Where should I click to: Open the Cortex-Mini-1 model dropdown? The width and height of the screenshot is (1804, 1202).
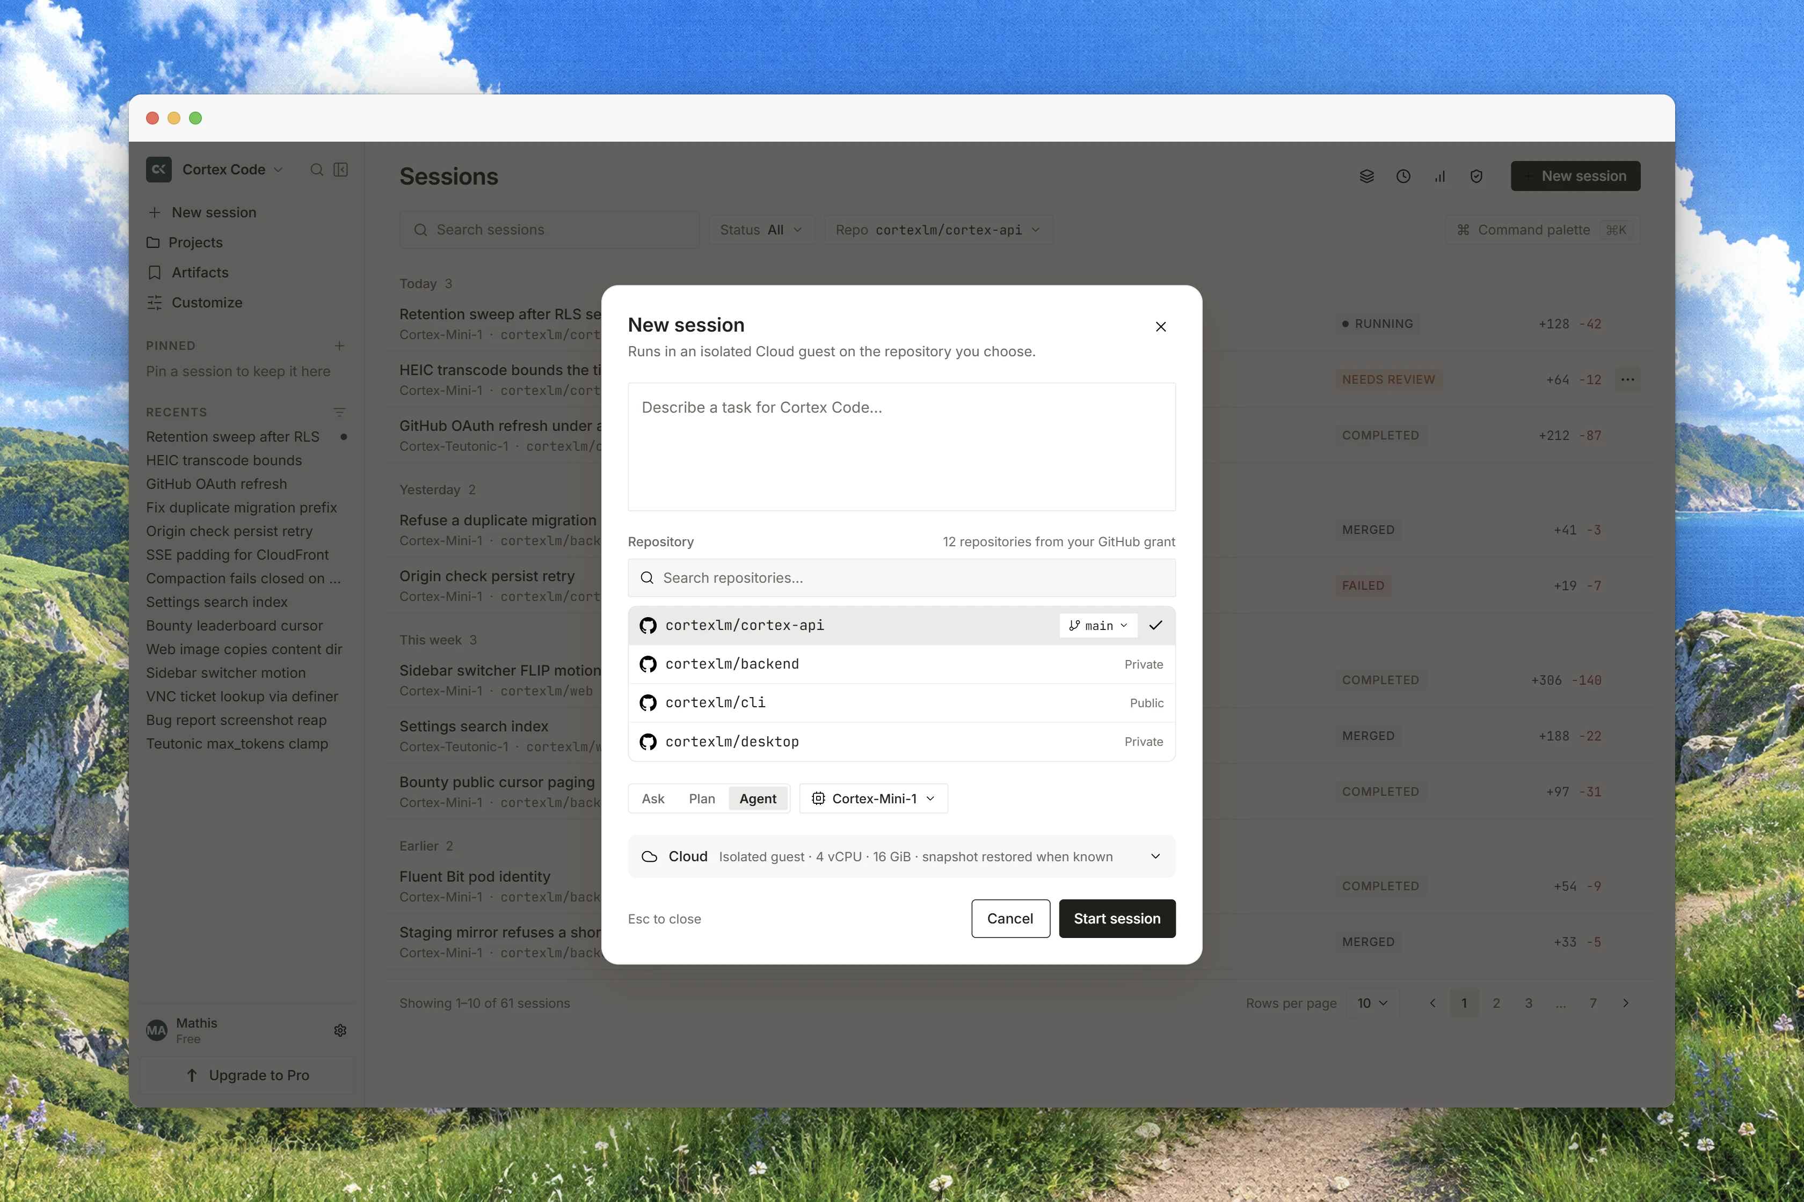[x=874, y=799]
